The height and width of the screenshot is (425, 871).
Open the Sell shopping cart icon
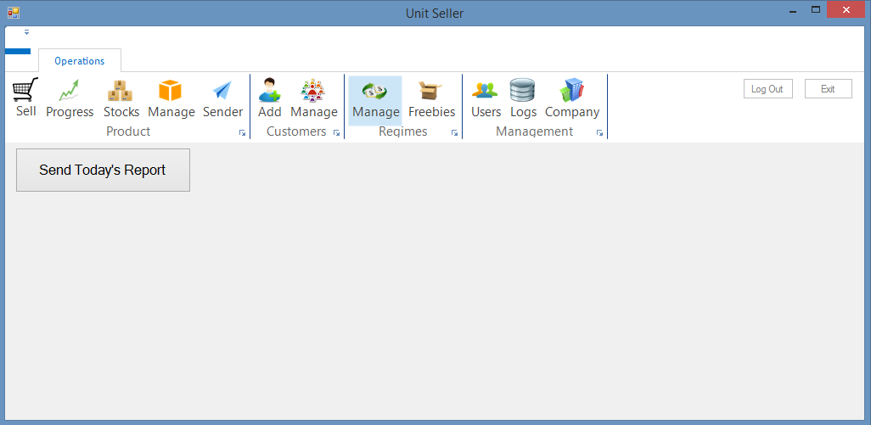pos(25,98)
